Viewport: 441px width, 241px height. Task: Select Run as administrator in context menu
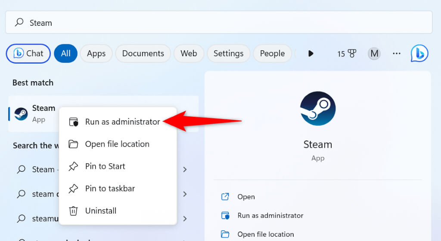(122, 122)
